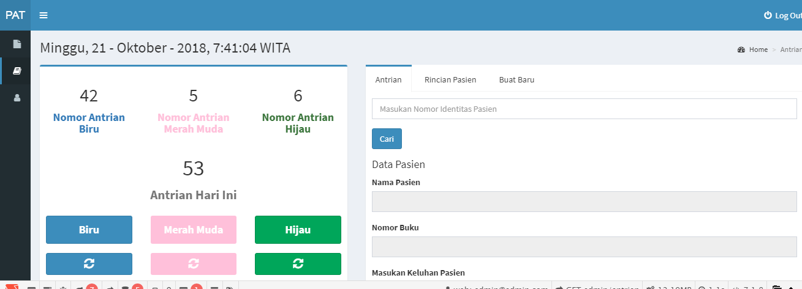Open the Buat Baru tab

coord(516,79)
